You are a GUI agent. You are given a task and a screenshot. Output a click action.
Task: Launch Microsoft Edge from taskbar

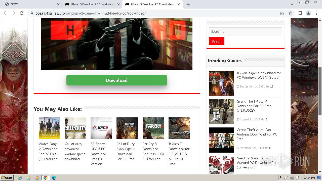point(54,178)
